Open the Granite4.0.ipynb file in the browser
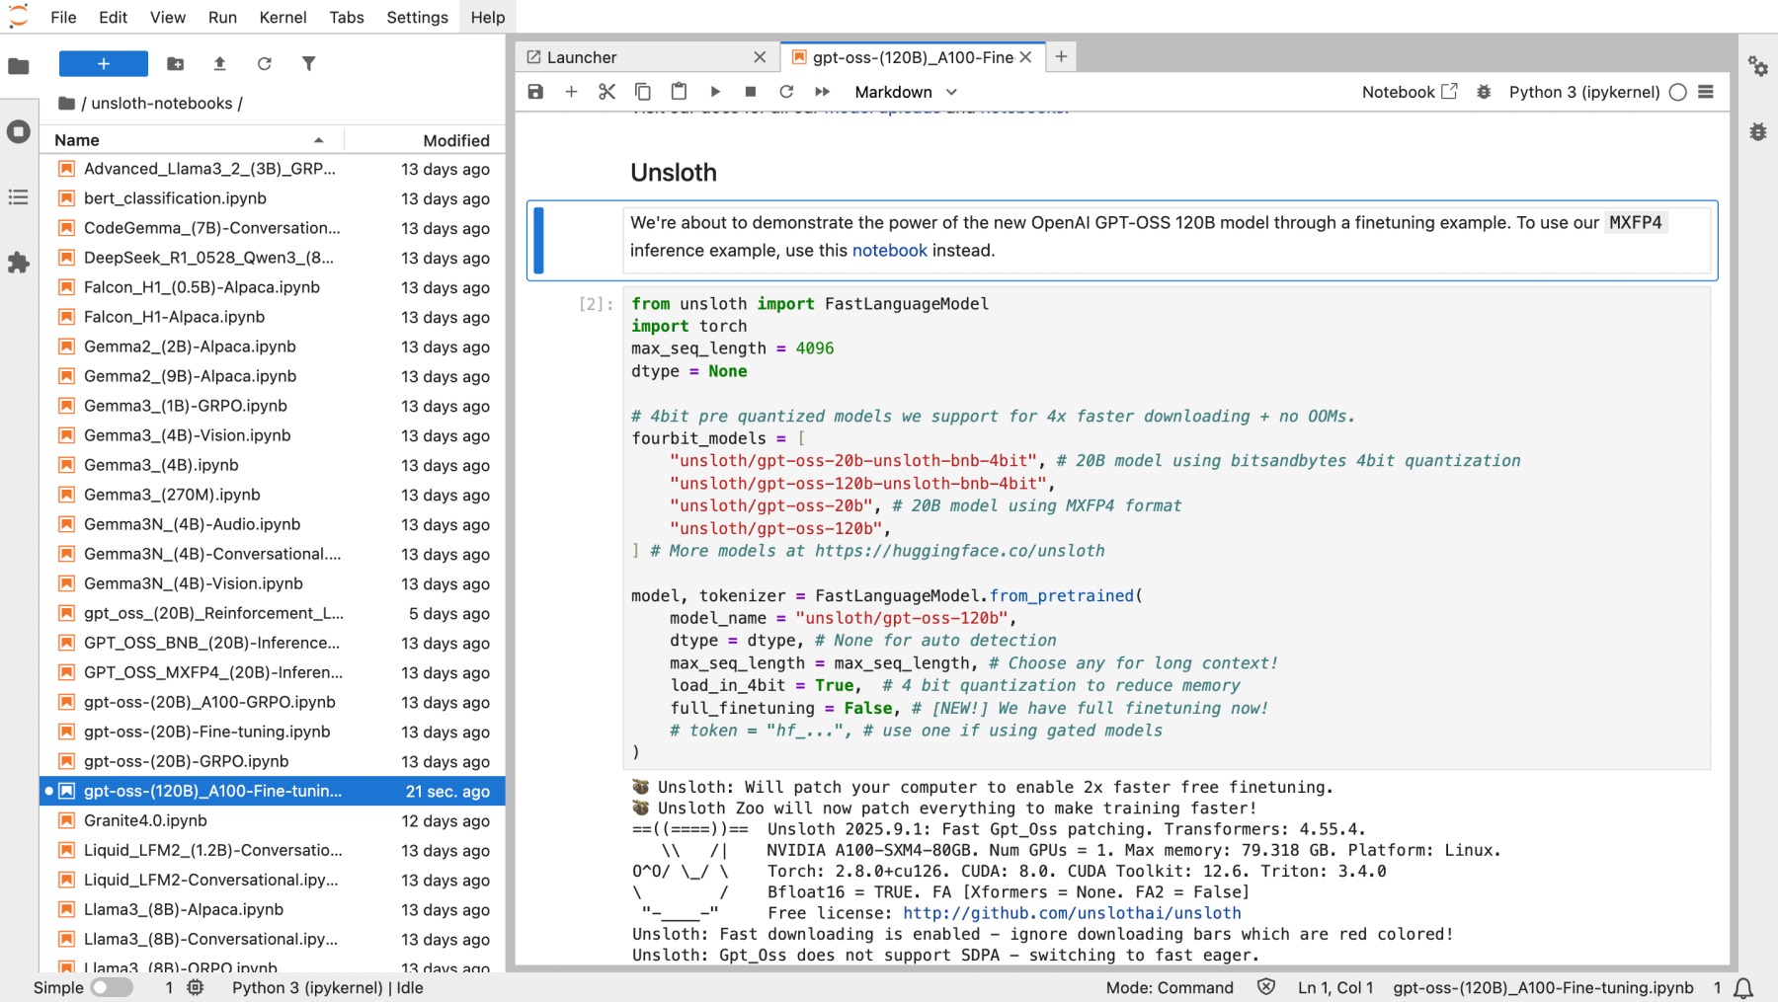 coord(145,820)
